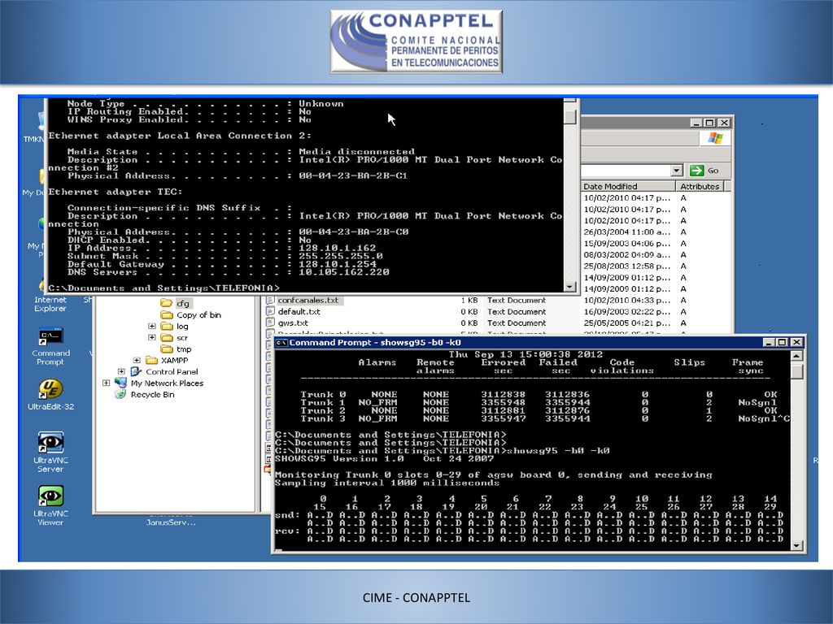Expand the Control Panel node

tap(122, 371)
